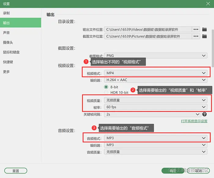Expand the 关键帧间隔 2s dropdown
This screenshot has width=214, height=178.
tap(153, 114)
